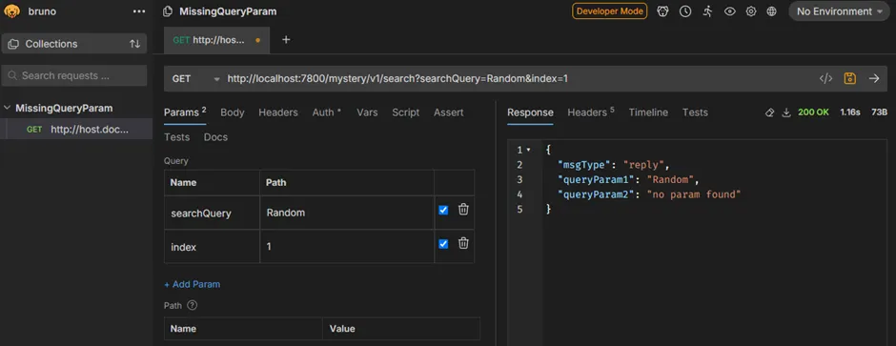This screenshot has height=346, width=896.
Task: Download the response with the download icon
Action: tap(786, 113)
